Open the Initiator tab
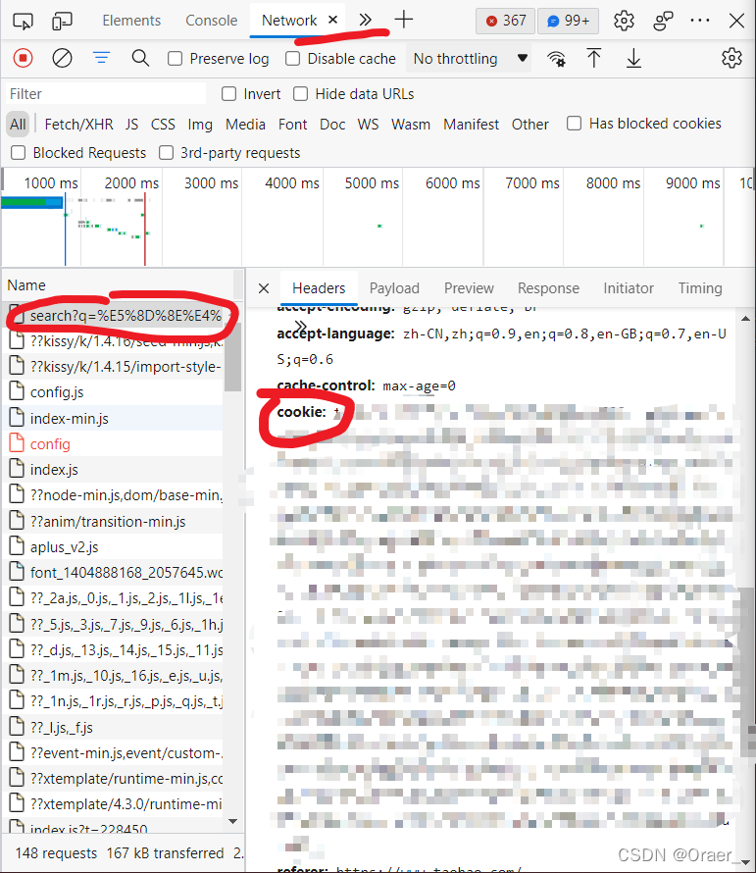This screenshot has width=756, height=873. [x=629, y=287]
